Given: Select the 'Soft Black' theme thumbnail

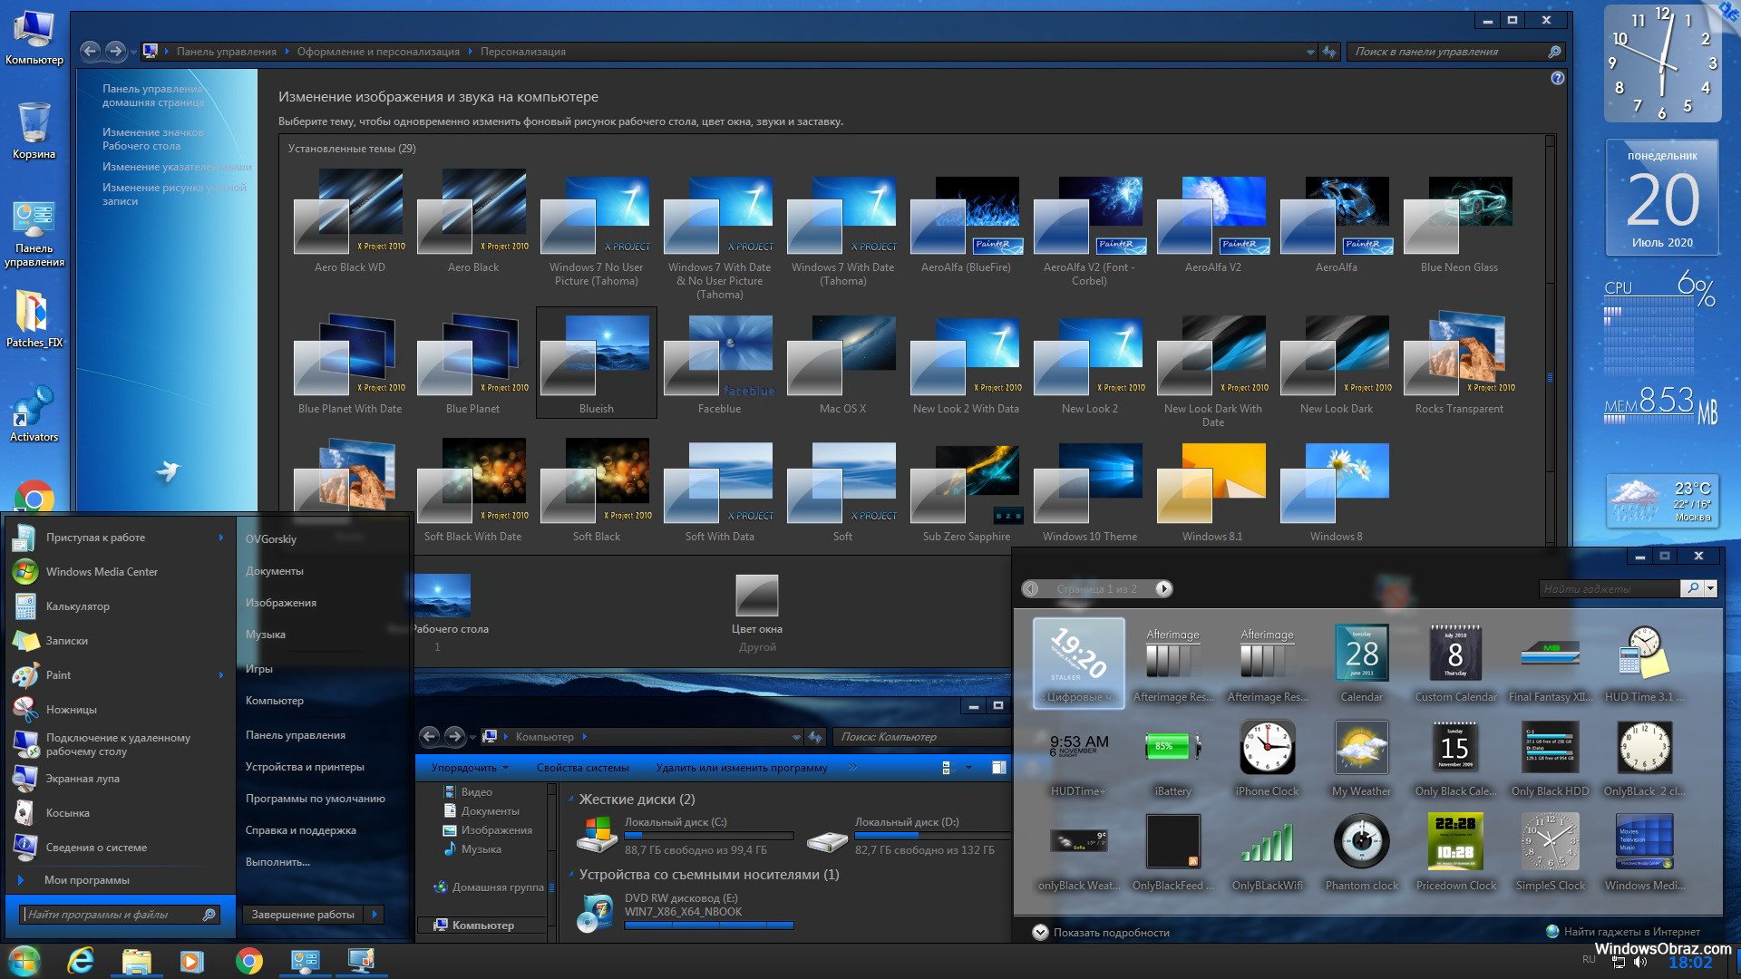Looking at the screenshot, I should coord(597,484).
